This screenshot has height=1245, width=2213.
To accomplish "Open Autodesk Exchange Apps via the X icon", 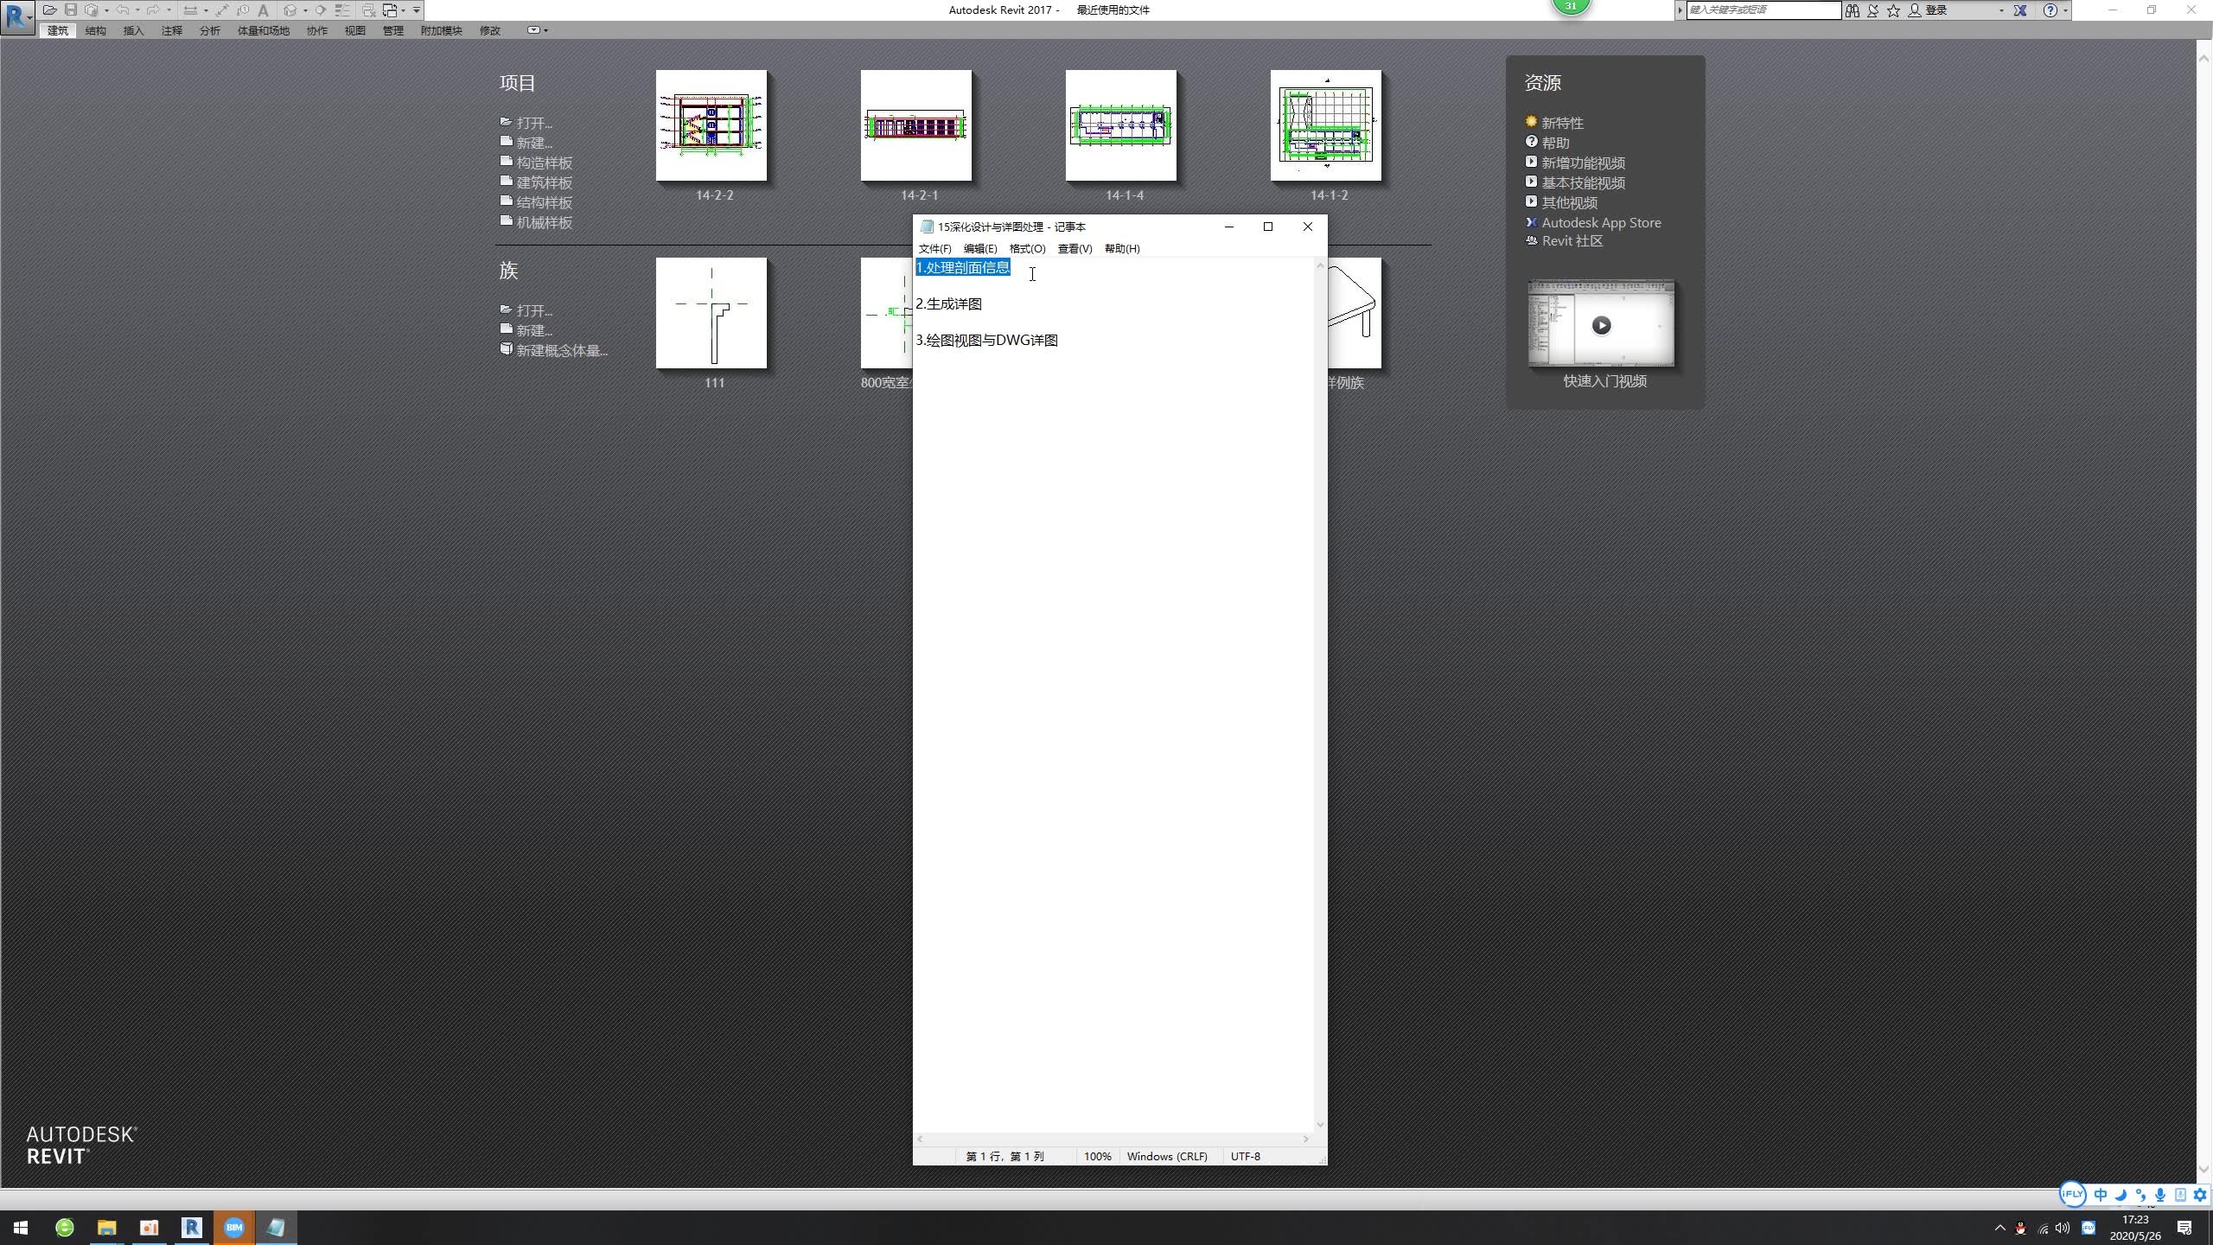I will [2018, 10].
